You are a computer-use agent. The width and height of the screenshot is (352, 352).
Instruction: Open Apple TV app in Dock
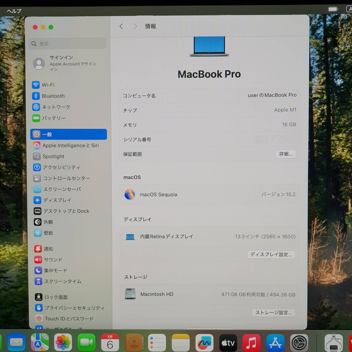pyautogui.click(x=228, y=342)
